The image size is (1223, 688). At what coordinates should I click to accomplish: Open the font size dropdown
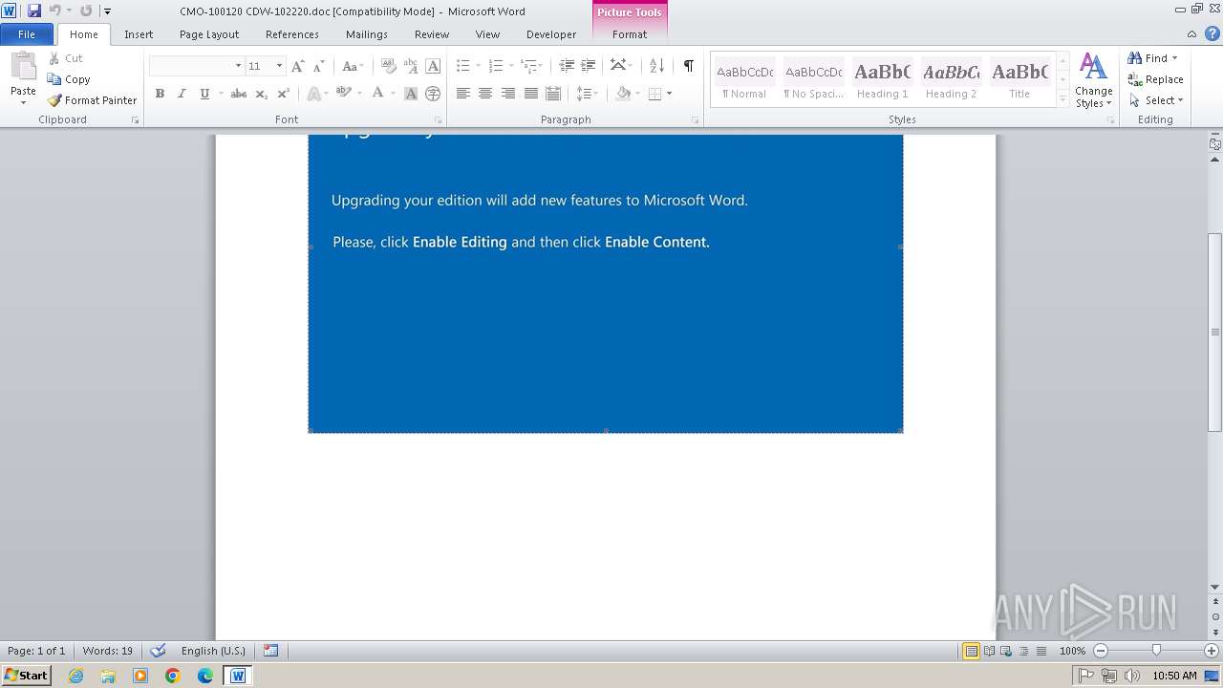tap(279, 66)
